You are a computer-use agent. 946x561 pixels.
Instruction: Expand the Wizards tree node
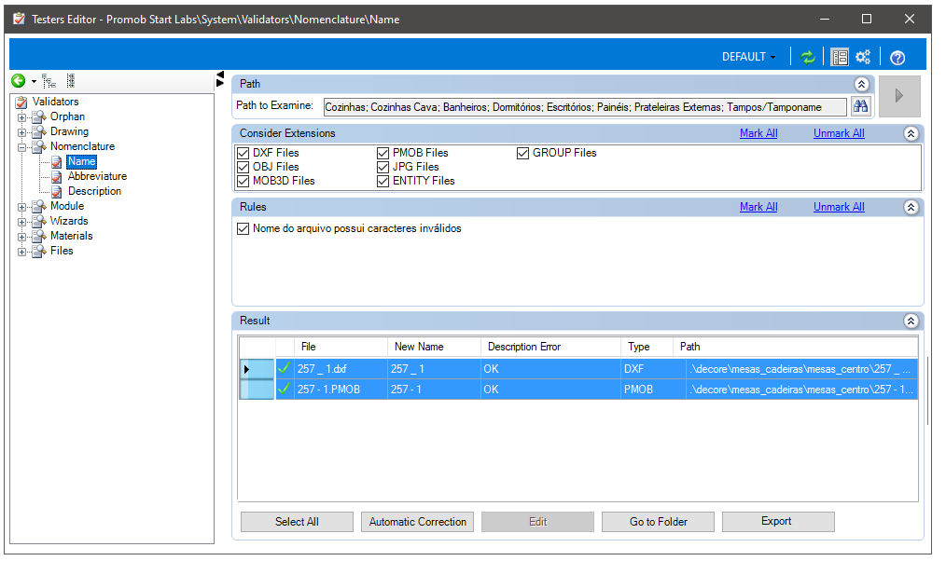click(21, 222)
